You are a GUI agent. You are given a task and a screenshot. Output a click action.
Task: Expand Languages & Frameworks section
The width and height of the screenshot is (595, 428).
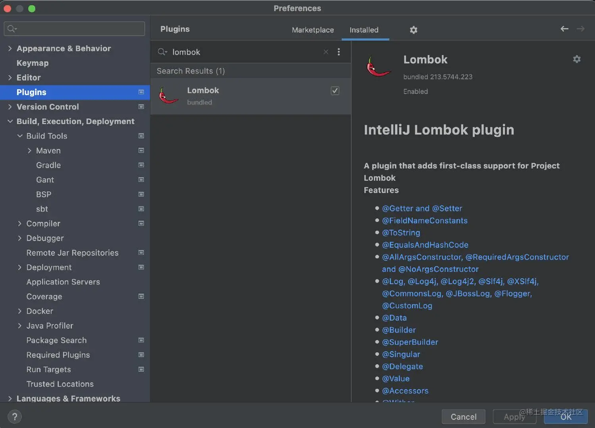coord(10,398)
